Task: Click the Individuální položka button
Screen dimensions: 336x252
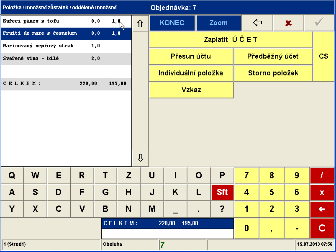Action: coord(191,73)
